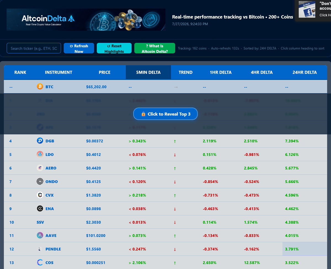Click AERO 4HR delta value 2.845%

click(x=251, y=168)
